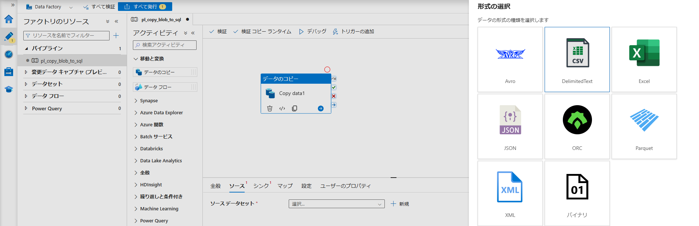This screenshot has height=226, width=699.
Task: Open the ソースデータセット dropdown
Action: [x=336, y=204]
